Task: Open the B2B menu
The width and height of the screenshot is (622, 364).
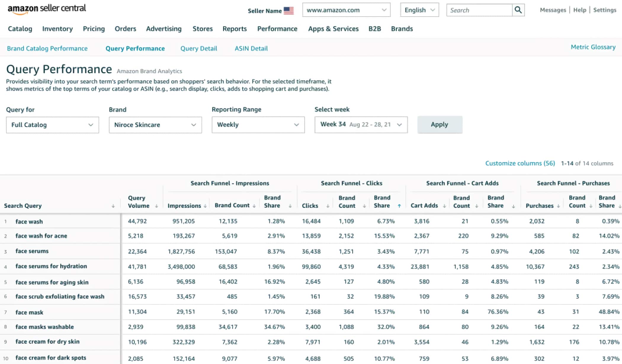Action: click(x=375, y=29)
